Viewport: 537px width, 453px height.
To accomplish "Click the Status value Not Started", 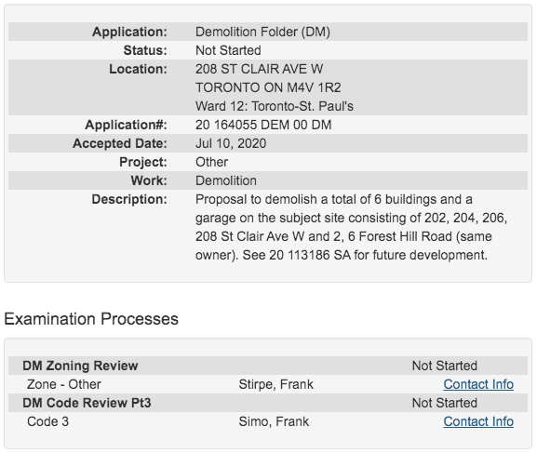I will click(x=228, y=50).
